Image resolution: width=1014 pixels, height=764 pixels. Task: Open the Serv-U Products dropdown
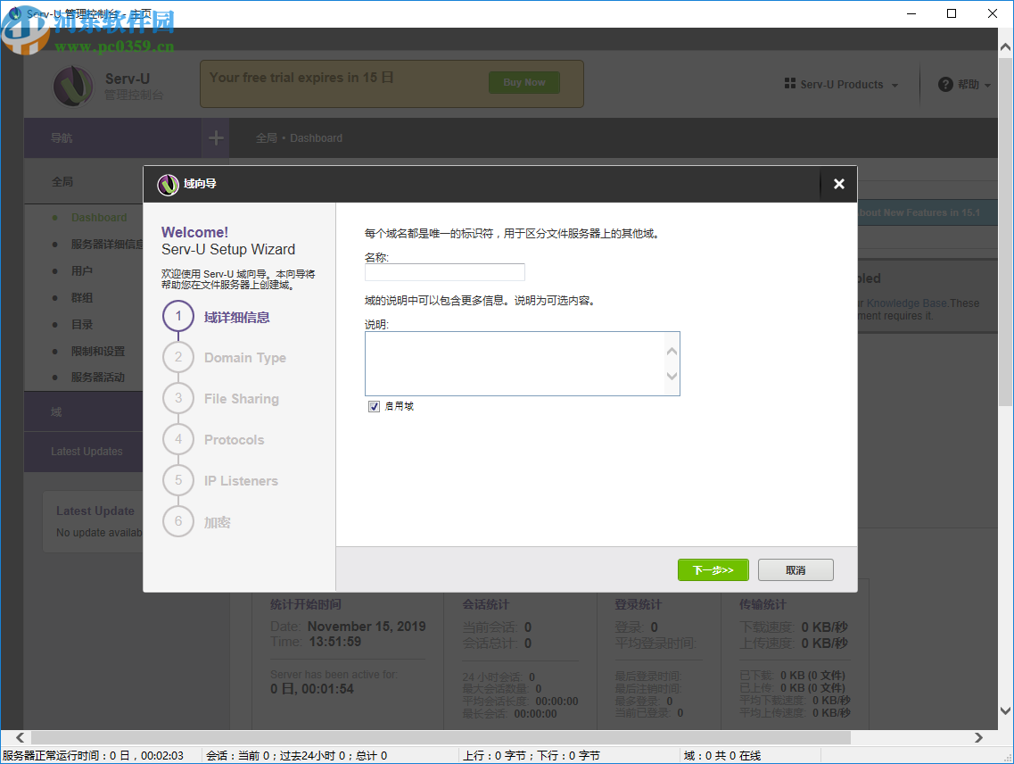click(x=841, y=85)
